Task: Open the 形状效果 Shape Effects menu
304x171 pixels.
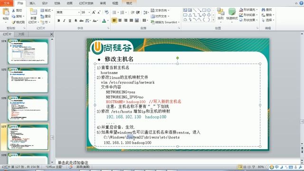Action: [248, 20]
